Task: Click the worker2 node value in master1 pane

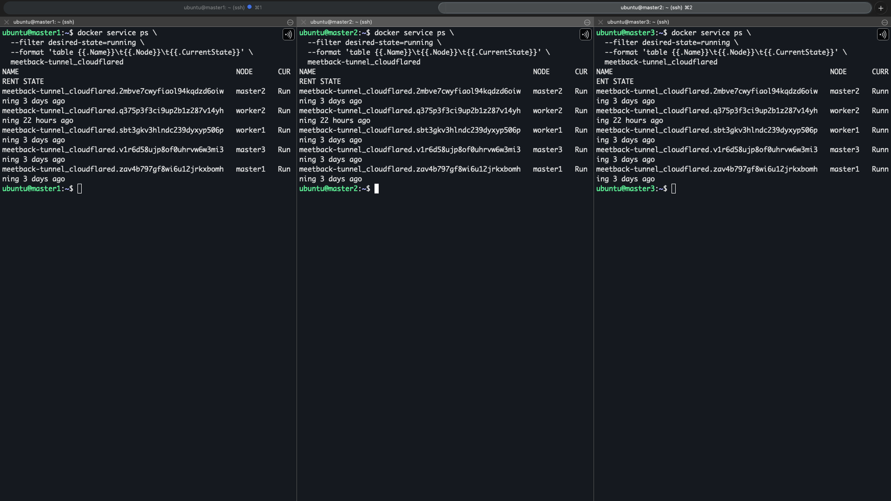Action: tap(251, 111)
